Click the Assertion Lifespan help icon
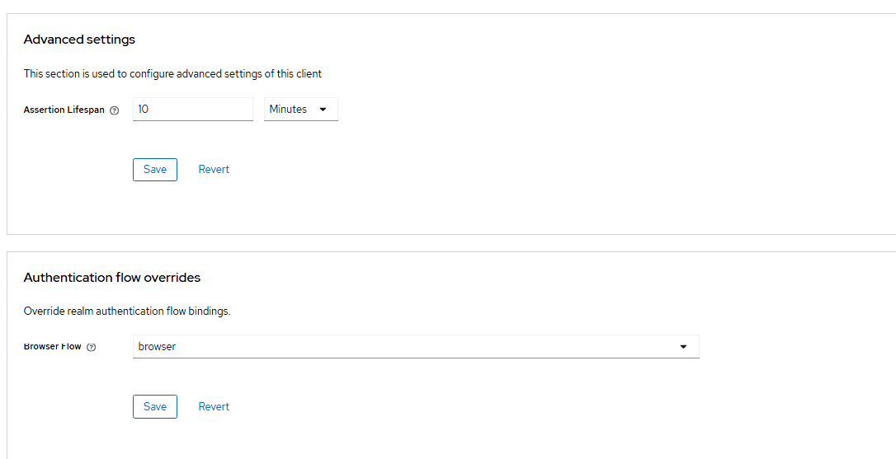Viewport: 896px width, 459px height. (x=115, y=110)
